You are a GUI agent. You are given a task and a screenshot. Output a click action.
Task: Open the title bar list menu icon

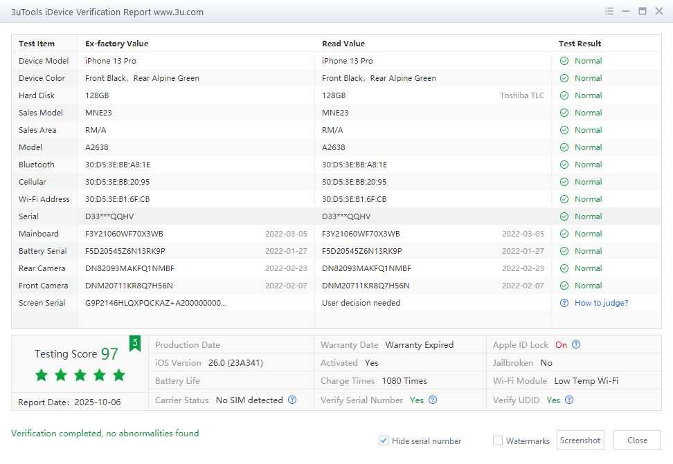tap(609, 11)
